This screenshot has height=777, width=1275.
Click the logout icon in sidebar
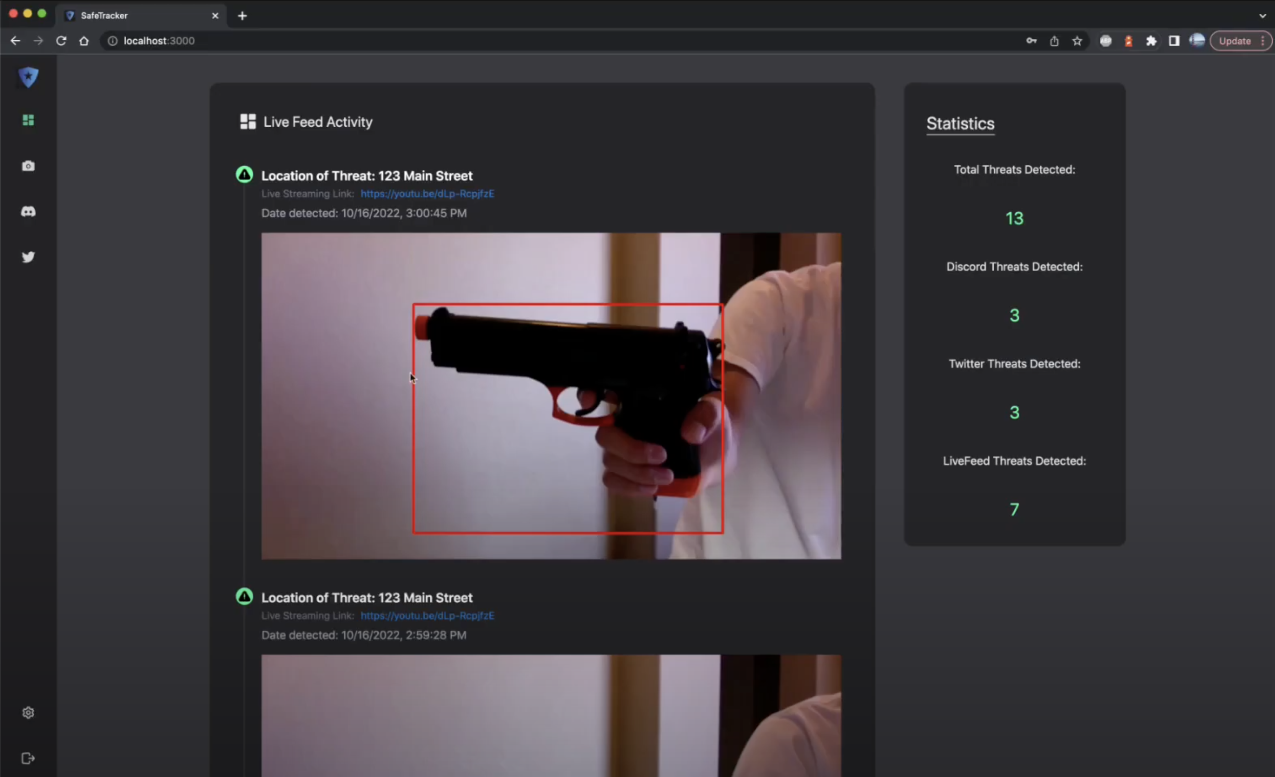28,758
